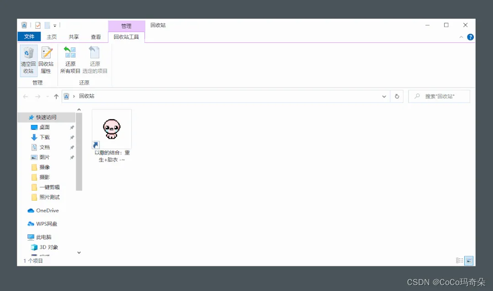The width and height of the screenshot is (493, 291).
Task: Click Restore selected items (还原选定的项目)
Action: point(95,60)
